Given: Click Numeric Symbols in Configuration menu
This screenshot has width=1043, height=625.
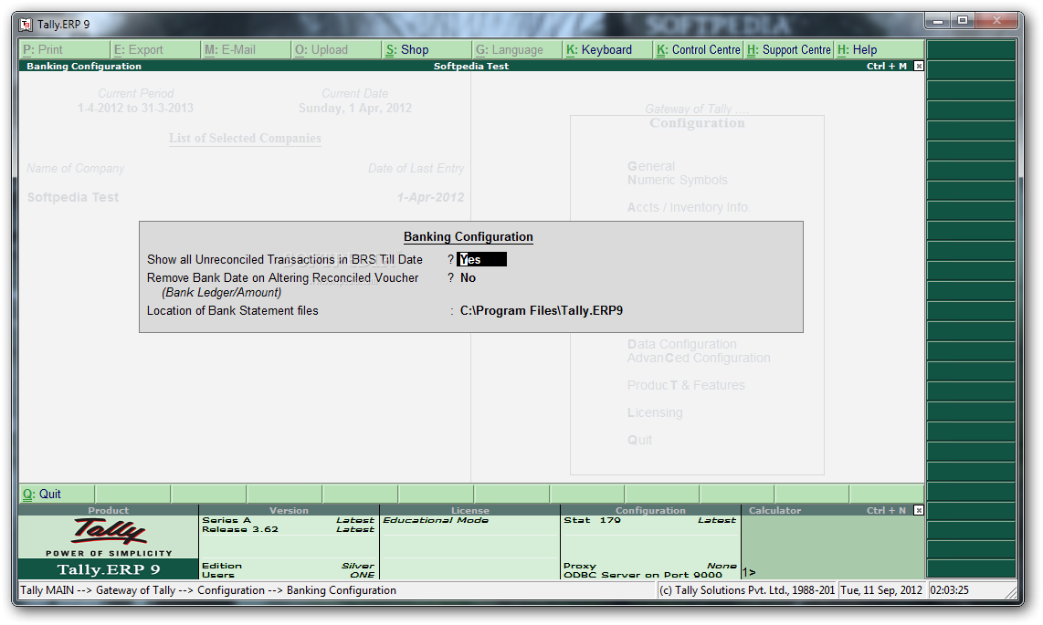Looking at the screenshot, I should click(x=677, y=180).
